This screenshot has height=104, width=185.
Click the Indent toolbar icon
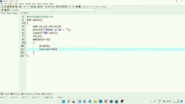[x=46, y=7]
